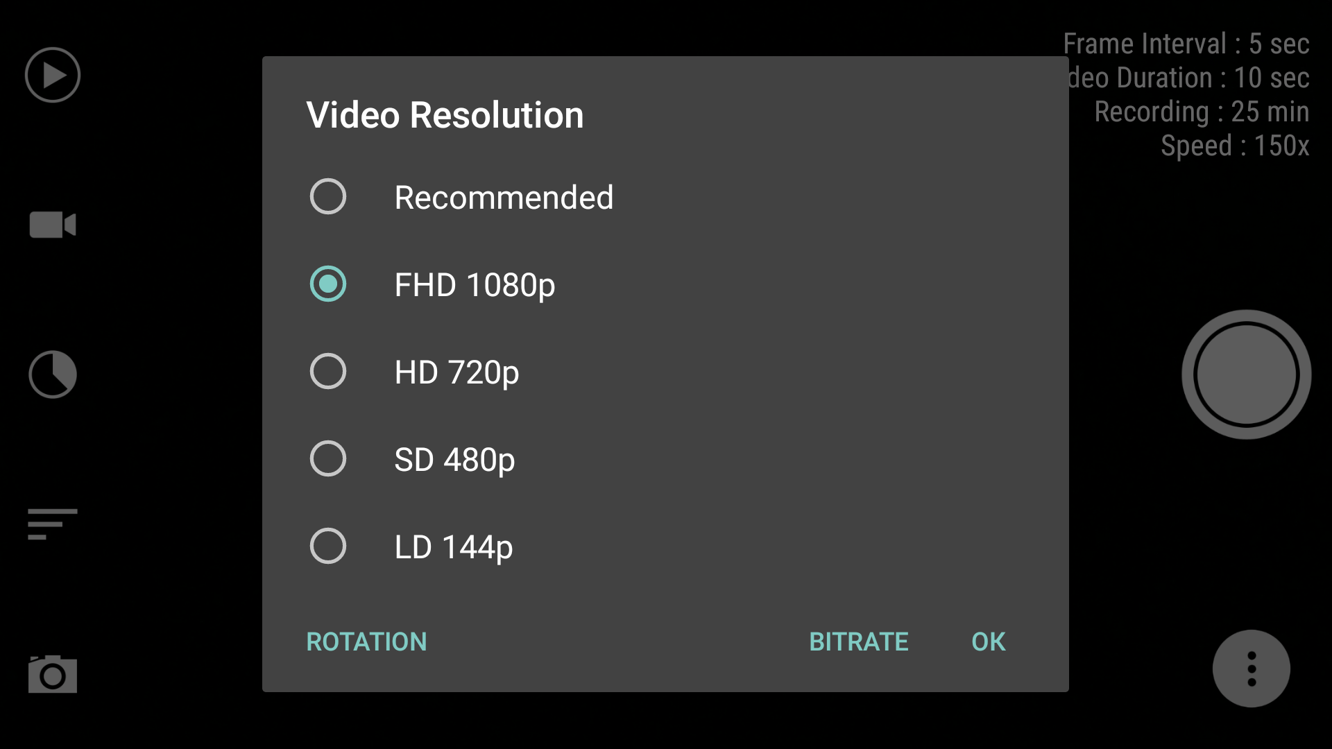Tap the photo camera icon

tap(53, 673)
